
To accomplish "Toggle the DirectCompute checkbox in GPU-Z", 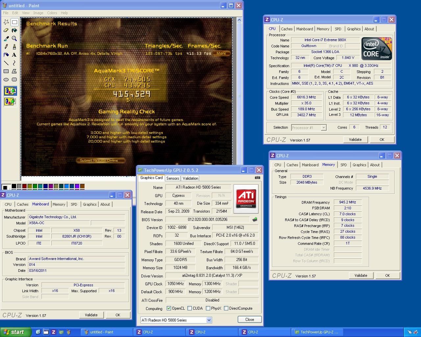I will (x=226, y=308).
